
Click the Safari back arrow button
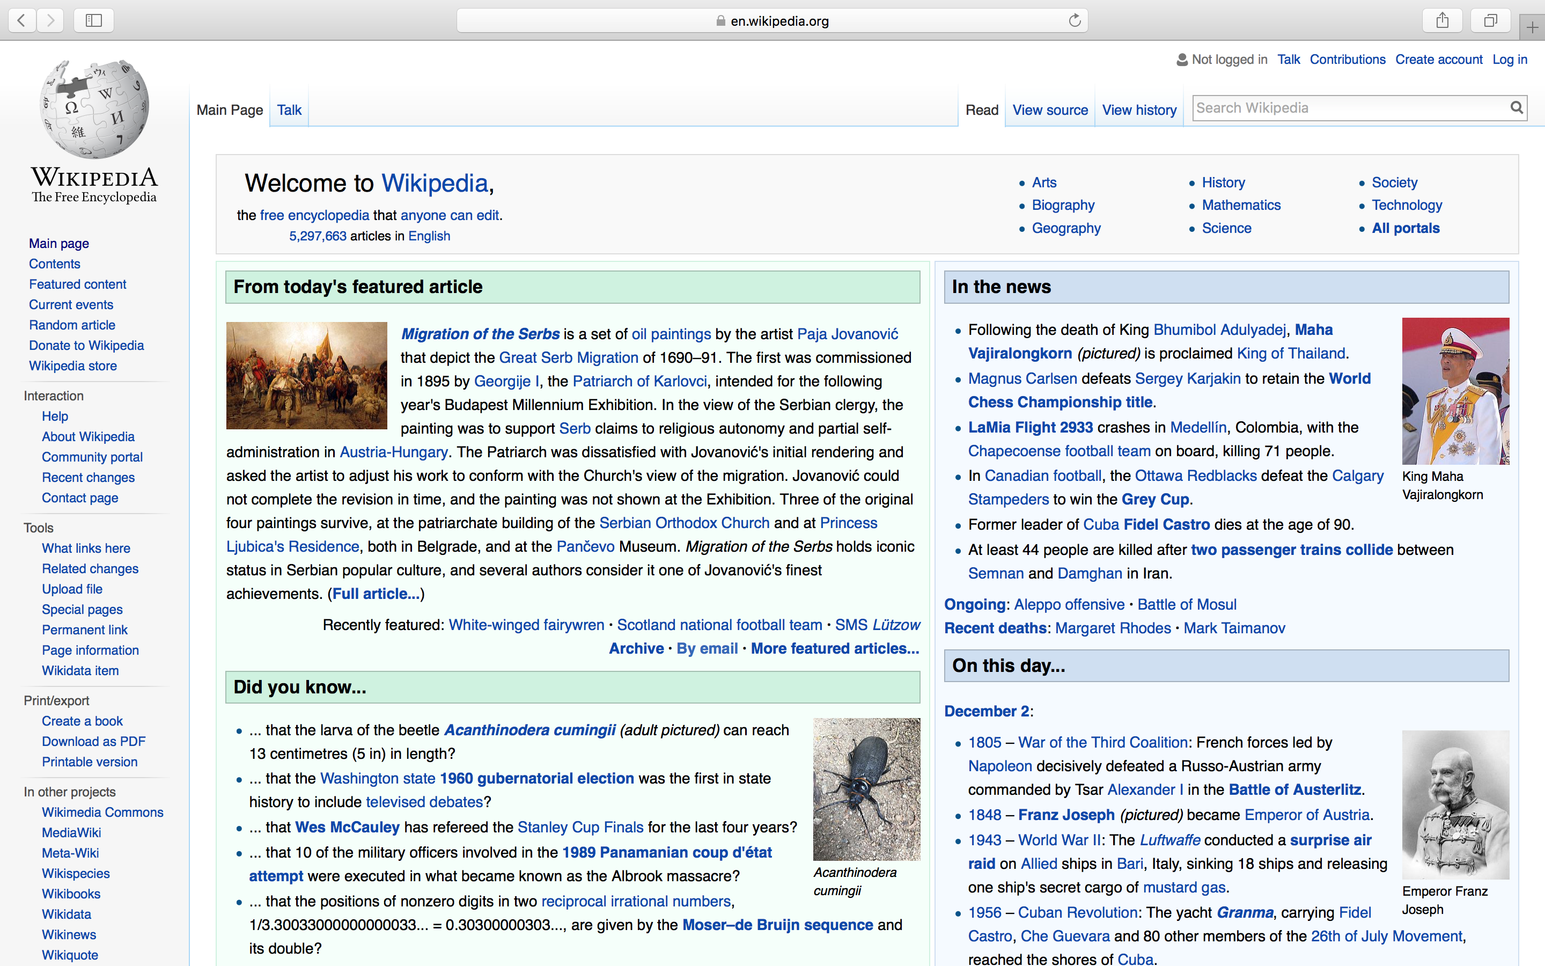pyautogui.click(x=21, y=20)
